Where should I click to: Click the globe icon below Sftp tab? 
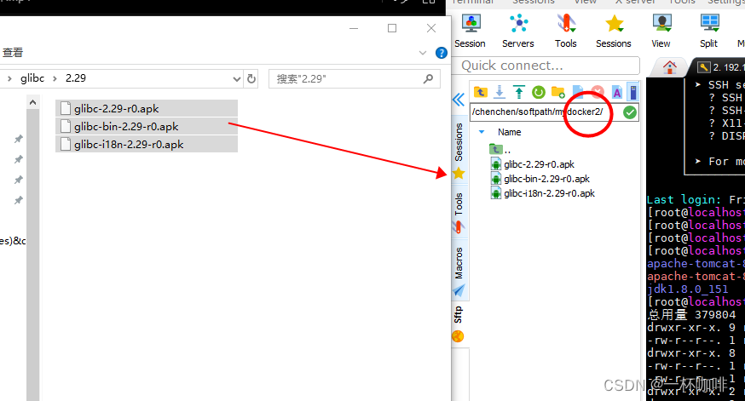(458, 336)
